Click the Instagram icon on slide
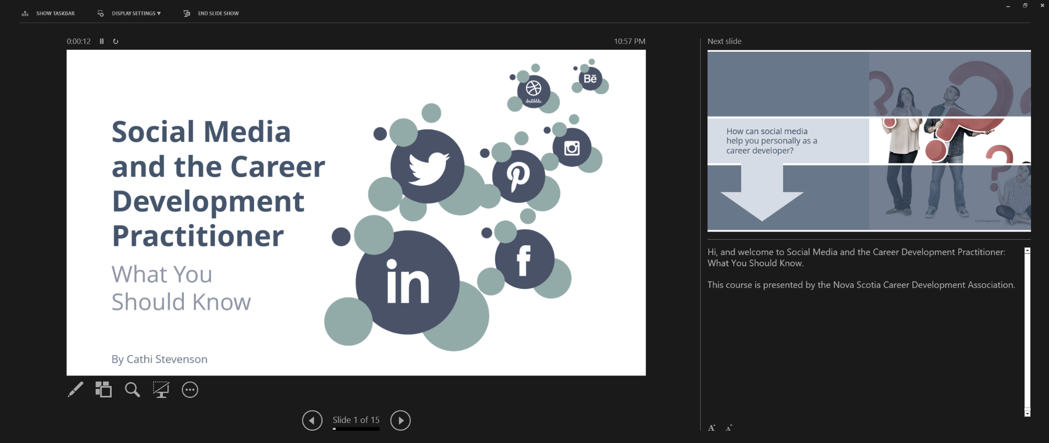 [572, 147]
